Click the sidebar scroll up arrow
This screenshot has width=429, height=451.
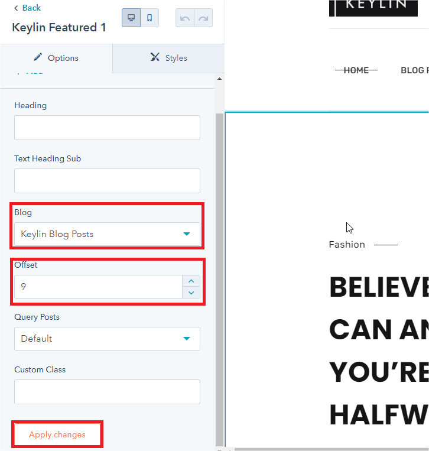[x=220, y=79]
